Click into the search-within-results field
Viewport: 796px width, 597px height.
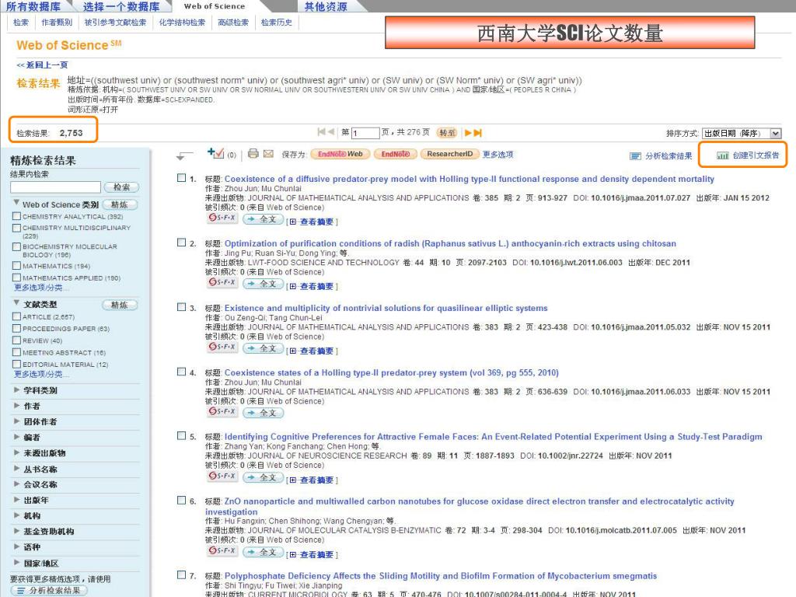click(x=55, y=187)
